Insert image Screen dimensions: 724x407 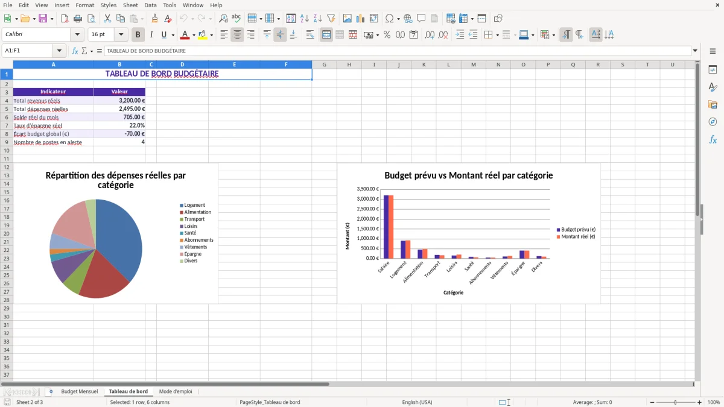pyautogui.click(x=347, y=19)
